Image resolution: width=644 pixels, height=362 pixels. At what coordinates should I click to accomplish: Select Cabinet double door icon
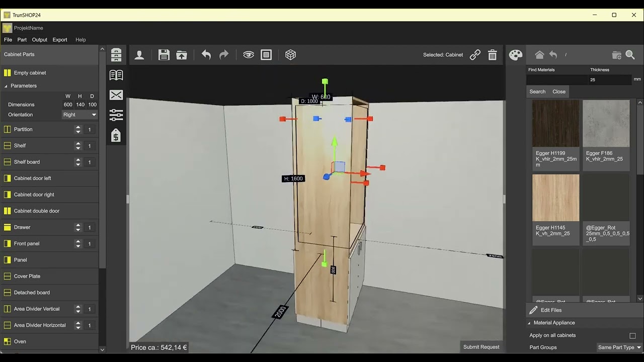7,211
